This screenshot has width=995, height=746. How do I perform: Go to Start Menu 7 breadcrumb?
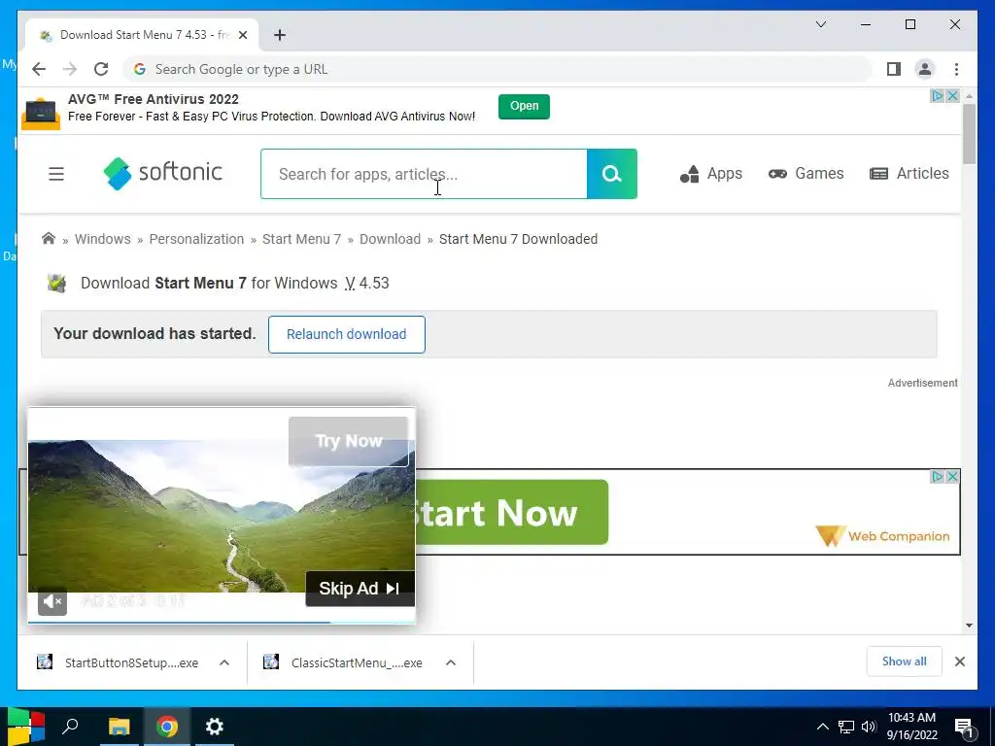click(301, 239)
